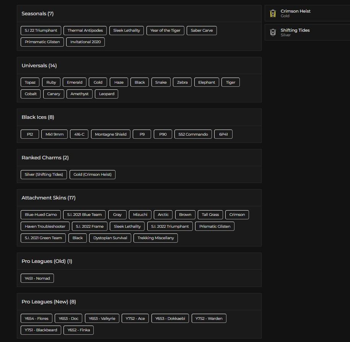This screenshot has height=342, width=350.
Task: Click the Thermal Antipodes tag
Action: [85, 31]
